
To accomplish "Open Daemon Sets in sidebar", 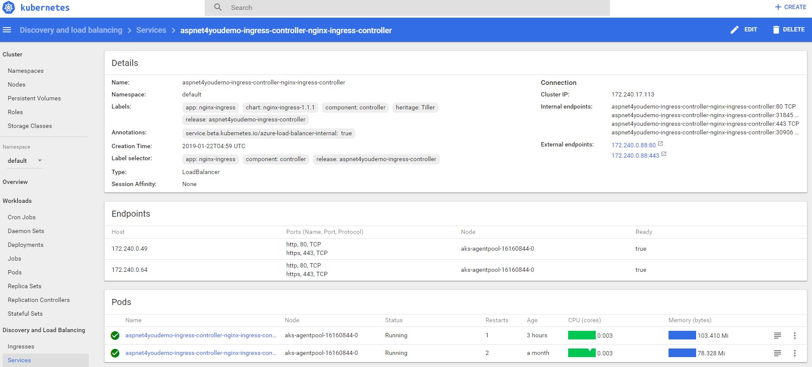I will point(26,231).
